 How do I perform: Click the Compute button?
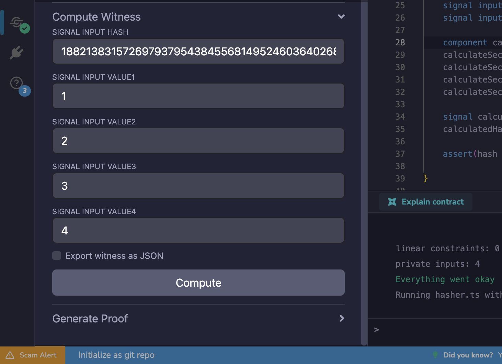point(198,283)
